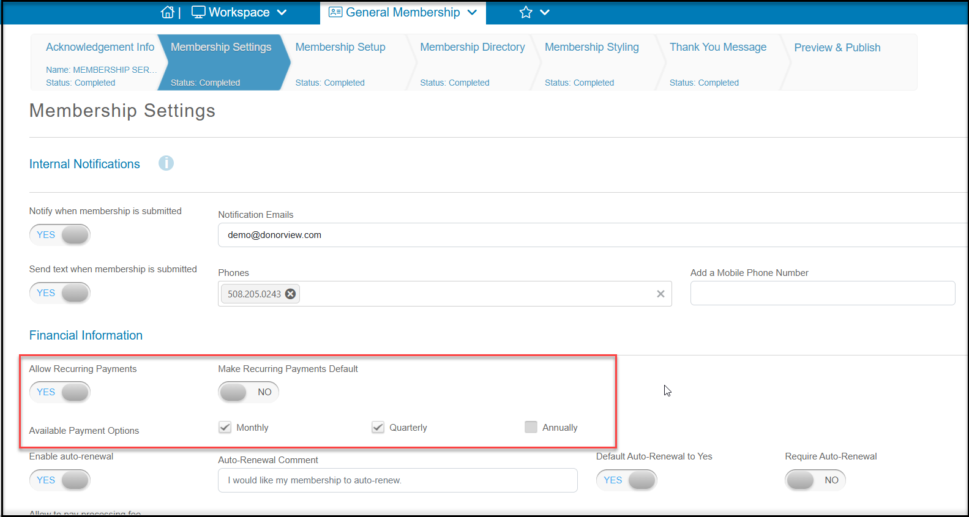Enable Make Recurring Payments Default
969x517 pixels.
(x=249, y=392)
